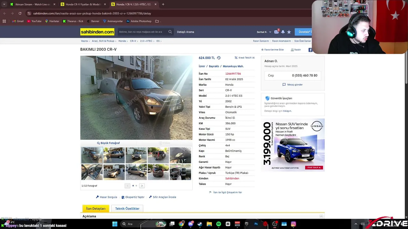Open OBS Studio from the taskbar
The width and height of the screenshot is (408, 229).
coord(275,224)
